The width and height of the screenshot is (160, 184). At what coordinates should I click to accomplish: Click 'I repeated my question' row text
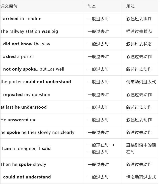tap(25, 95)
